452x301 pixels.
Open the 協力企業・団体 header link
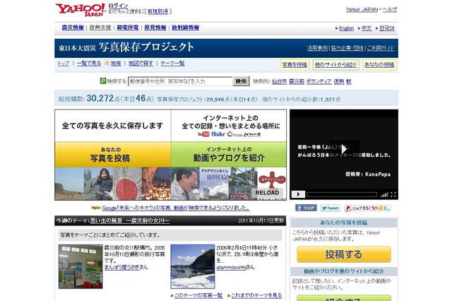[347, 48]
